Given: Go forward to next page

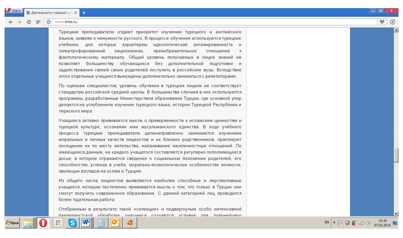Looking at the screenshot, I should point(20,22).
